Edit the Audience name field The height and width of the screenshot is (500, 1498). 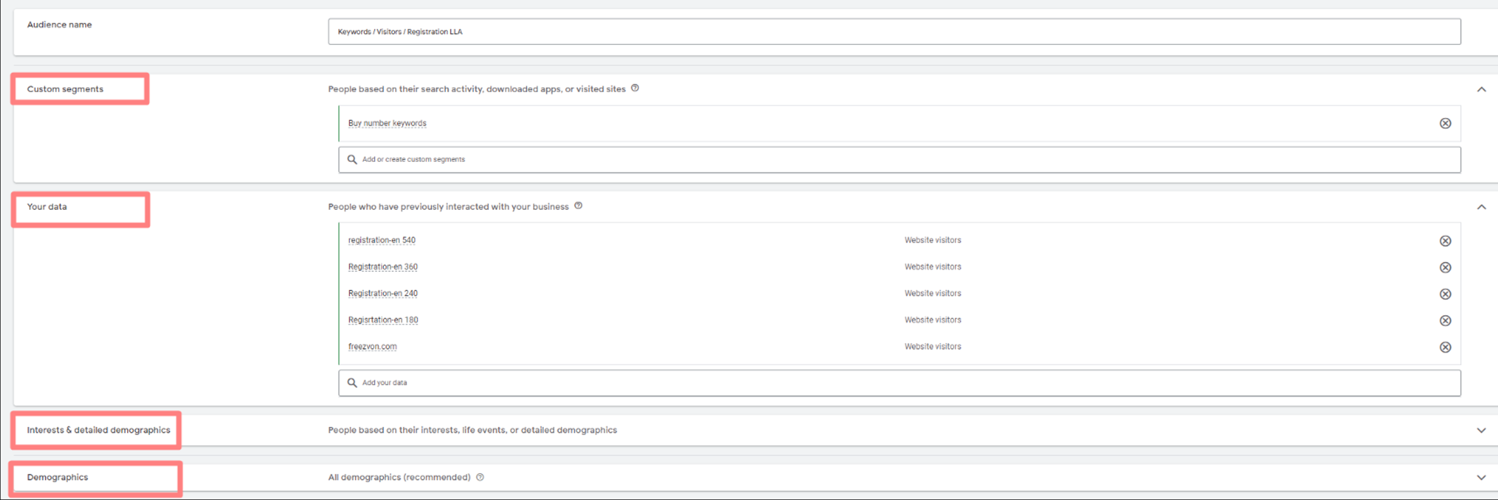[894, 32]
